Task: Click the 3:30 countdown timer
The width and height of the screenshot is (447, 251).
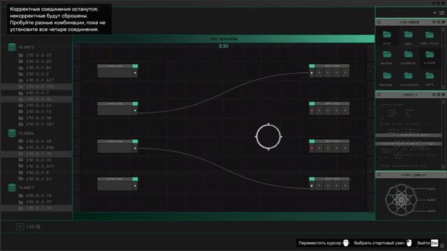Action: (223, 46)
